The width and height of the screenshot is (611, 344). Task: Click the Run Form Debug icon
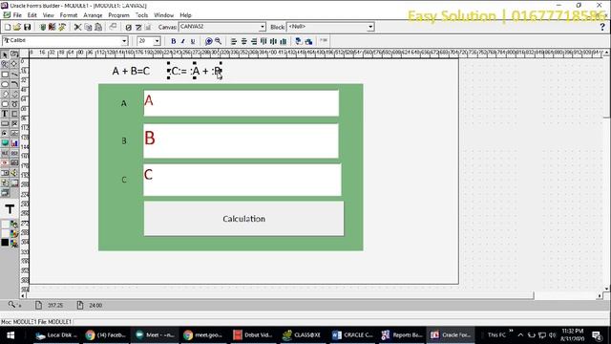click(x=52, y=27)
